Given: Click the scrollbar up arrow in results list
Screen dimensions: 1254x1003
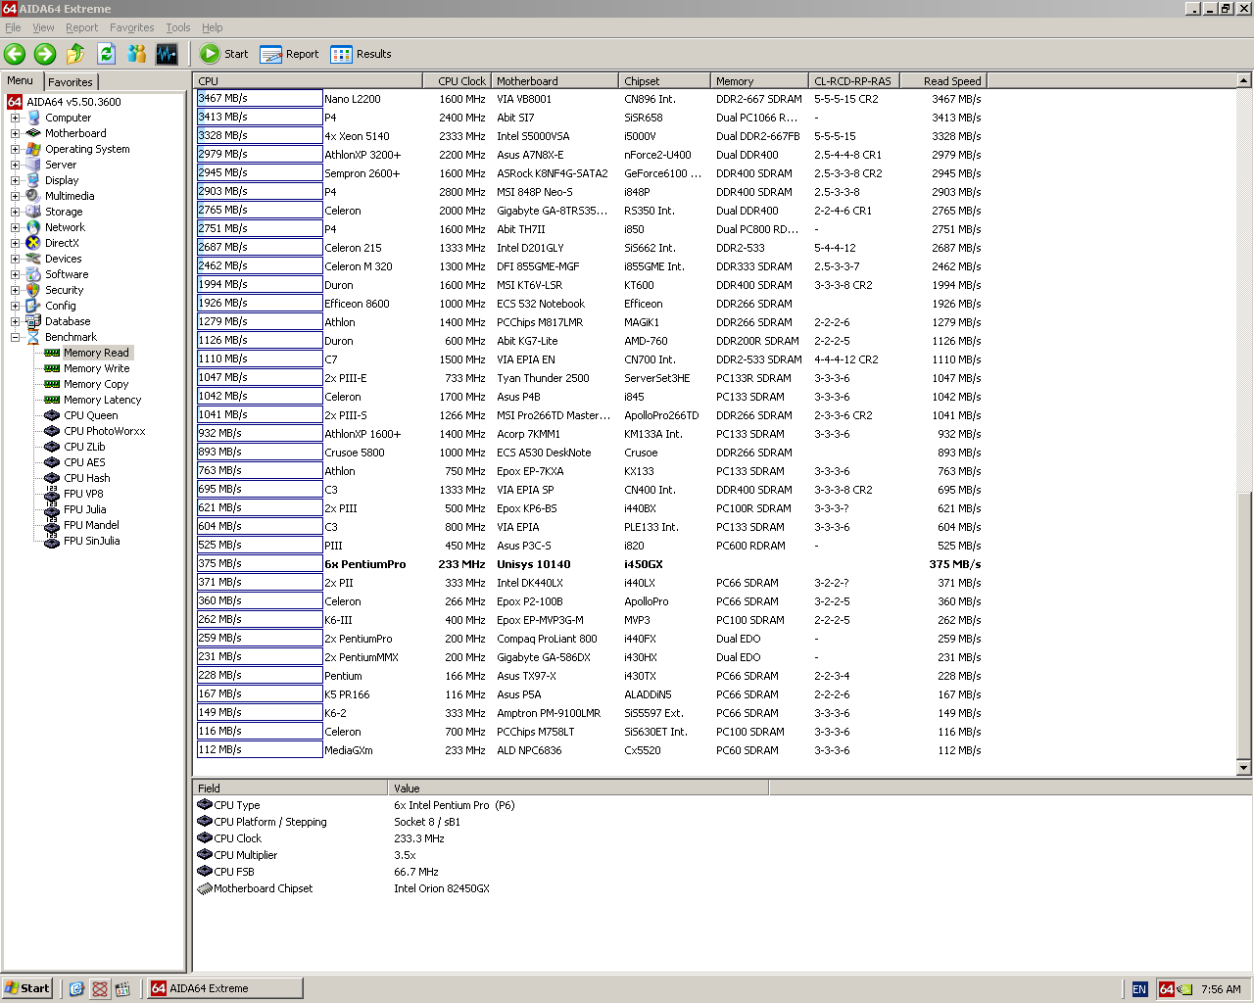Looking at the screenshot, I should click(1244, 81).
